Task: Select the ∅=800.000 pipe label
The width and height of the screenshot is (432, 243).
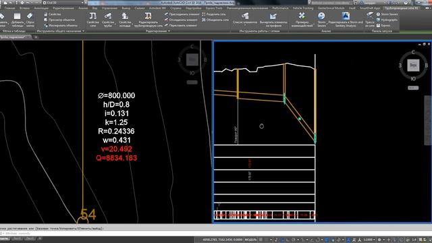Action: (117, 95)
